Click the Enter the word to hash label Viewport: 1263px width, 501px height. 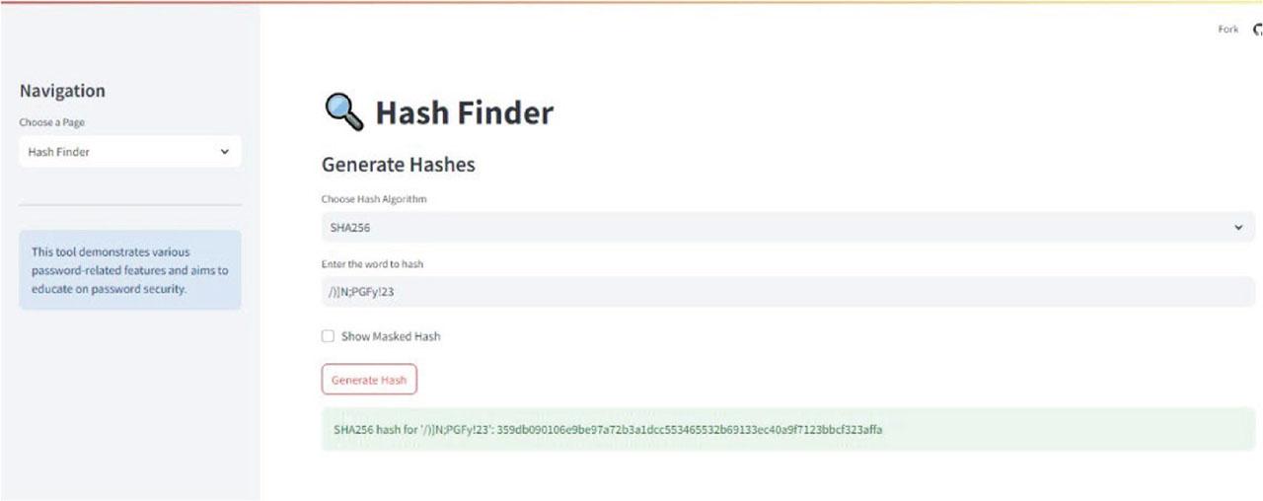coord(372,264)
